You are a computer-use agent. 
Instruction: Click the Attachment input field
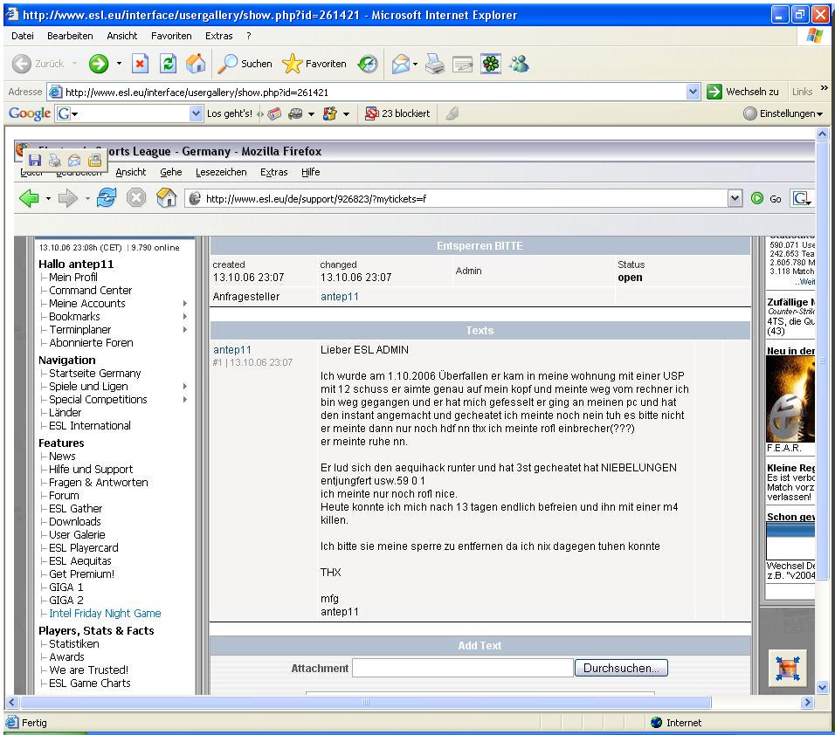(463, 668)
